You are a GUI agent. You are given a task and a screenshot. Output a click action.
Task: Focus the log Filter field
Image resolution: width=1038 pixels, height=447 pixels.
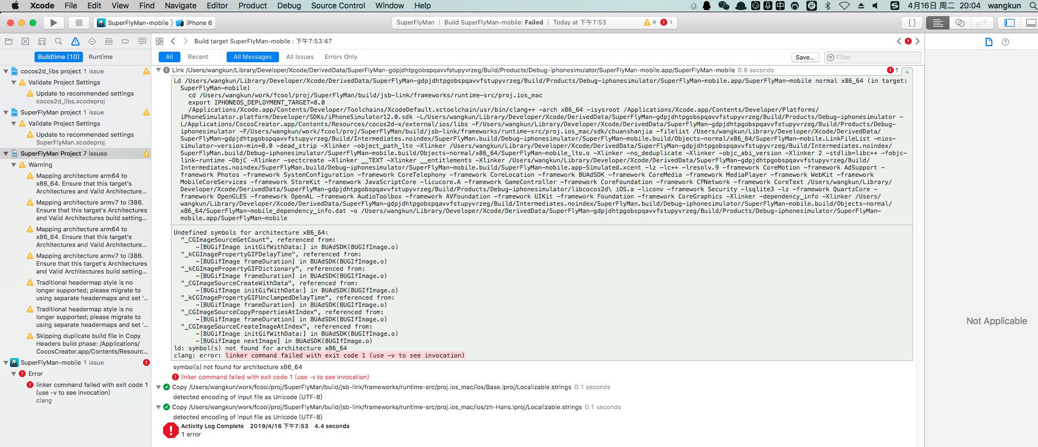pyautogui.click(x=873, y=57)
